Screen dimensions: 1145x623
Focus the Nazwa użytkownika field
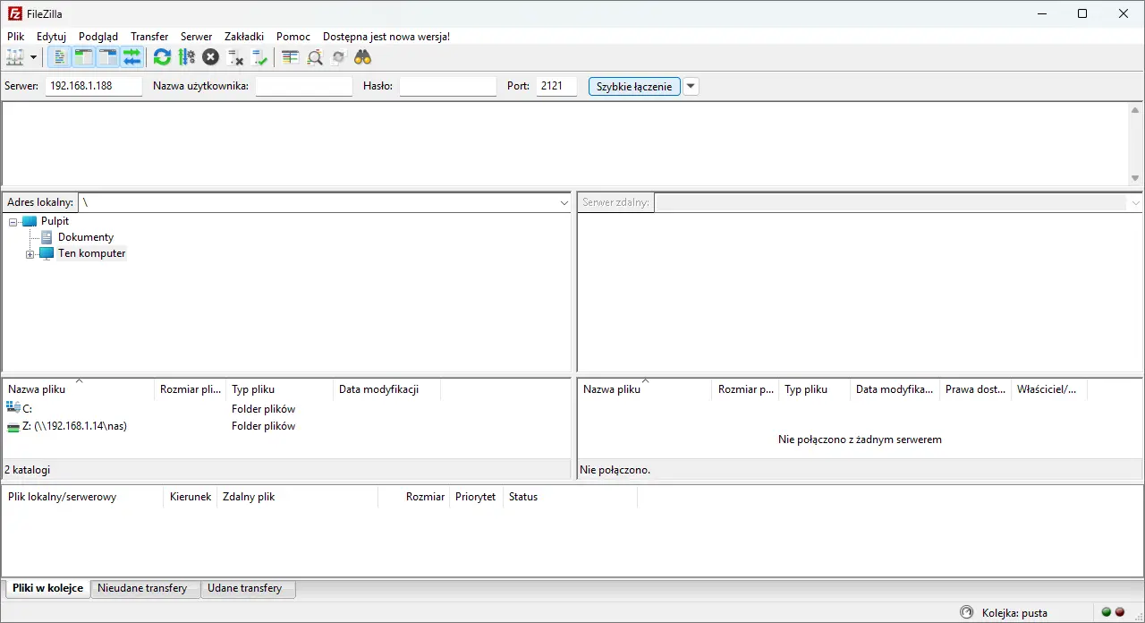click(x=304, y=86)
